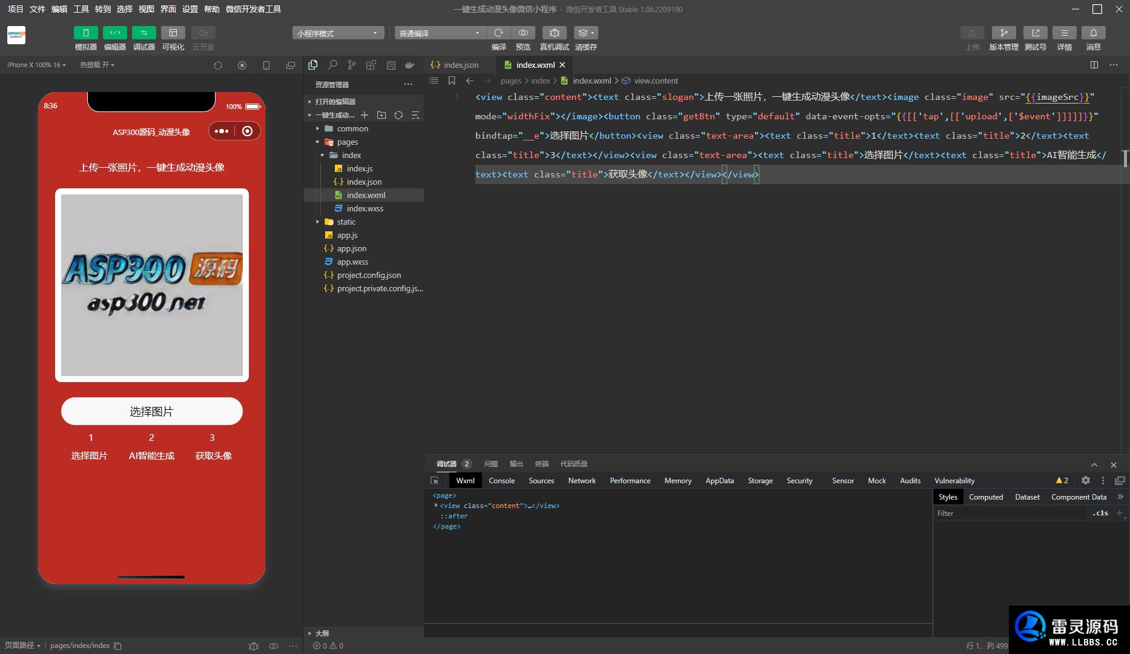
Task: Open the page path dropdown
Action: point(22,646)
